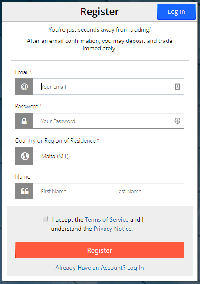The width and height of the screenshot is (200, 284).
Task: Open the Country or Region of Residence dropdown
Action: click(x=109, y=156)
